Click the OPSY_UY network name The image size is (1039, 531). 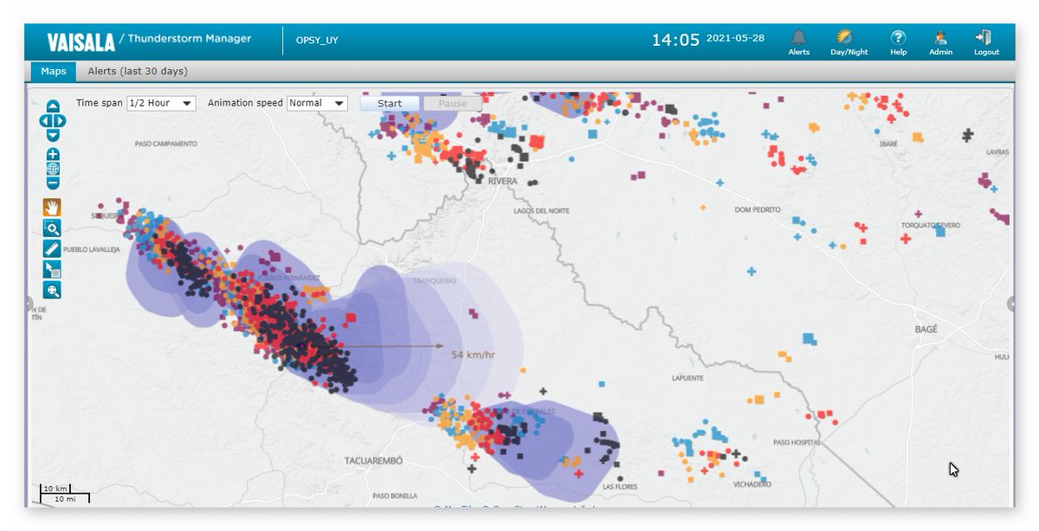[317, 41]
